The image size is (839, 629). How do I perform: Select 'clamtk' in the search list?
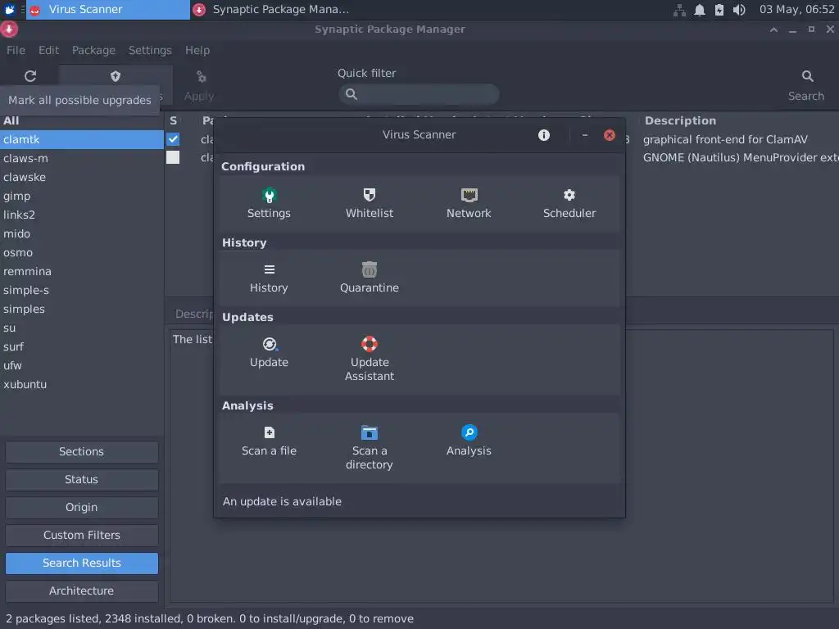82,139
